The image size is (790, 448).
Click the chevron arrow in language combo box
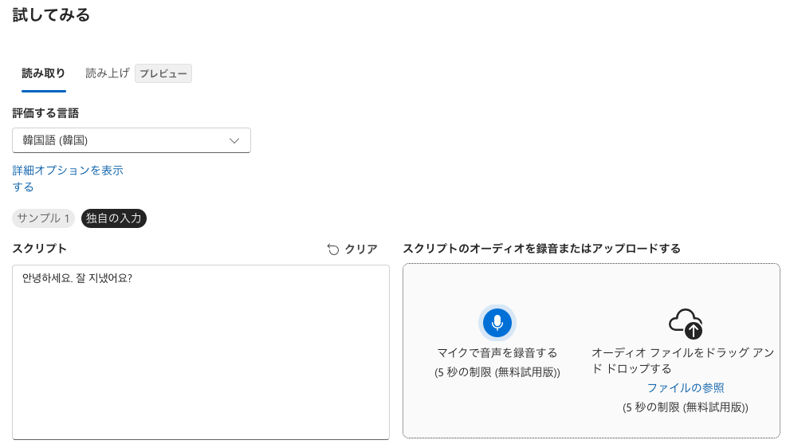coord(234,140)
